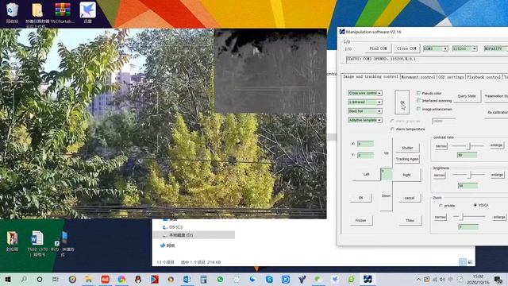Screen dimensions: 508x286
Task: Select OS (C:) drive in File Explorer
Action: (175, 227)
